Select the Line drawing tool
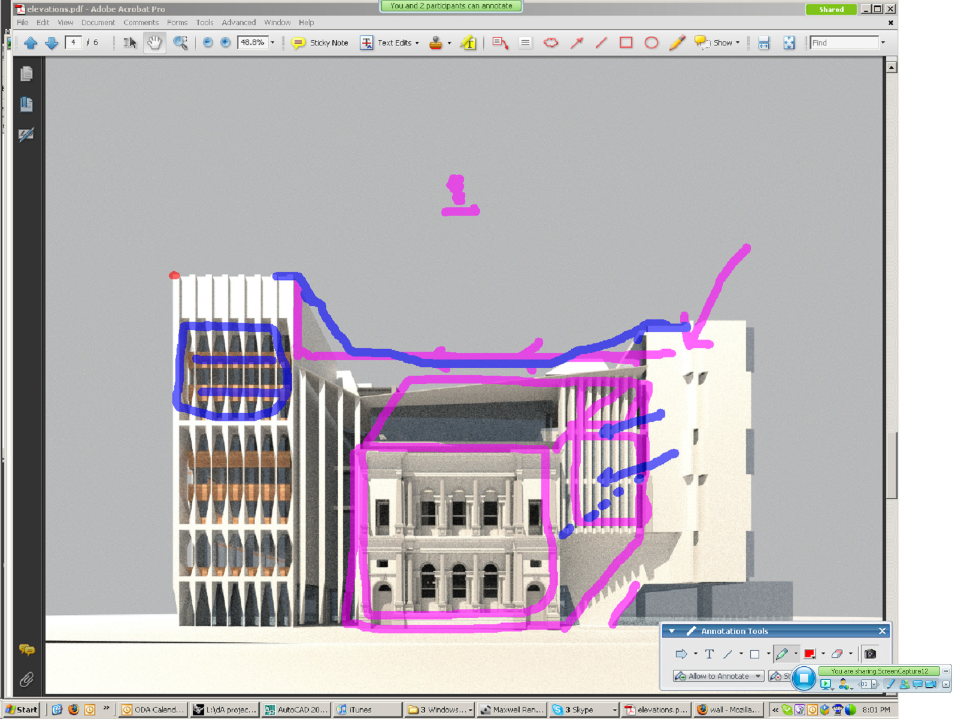This screenshot has height=719, width=958. click(601, 43)
